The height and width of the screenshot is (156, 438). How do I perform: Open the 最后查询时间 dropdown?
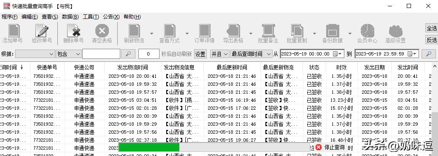[251, 54]
